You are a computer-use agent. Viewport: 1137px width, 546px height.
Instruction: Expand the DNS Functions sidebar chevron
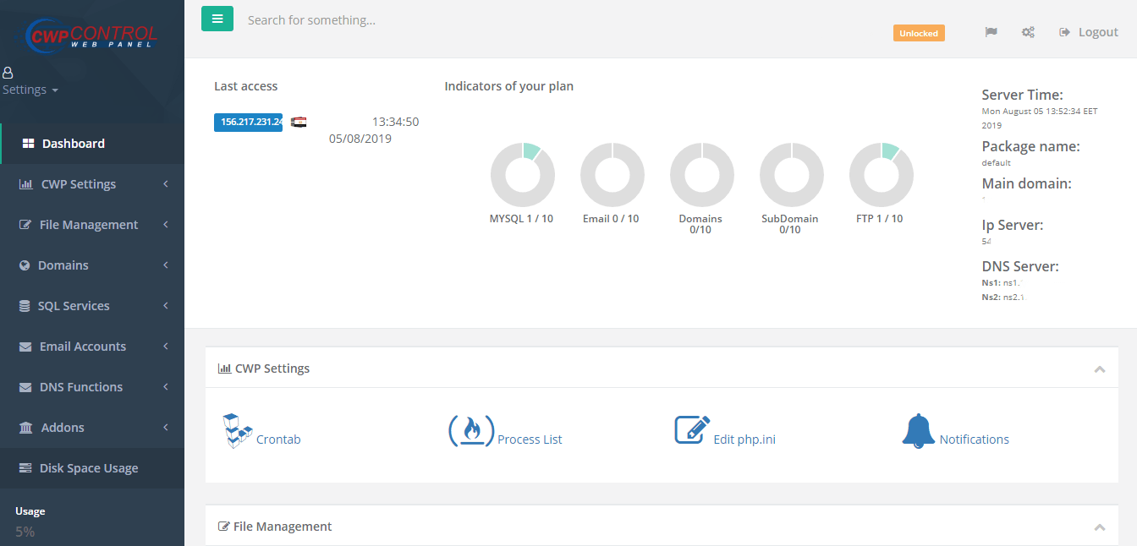coord(166,387)
